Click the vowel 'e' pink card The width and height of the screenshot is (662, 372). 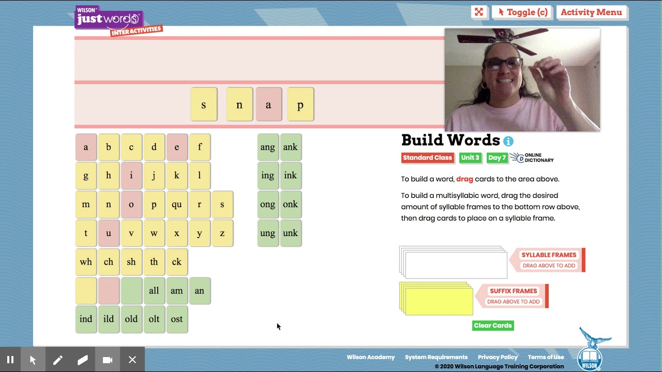[x=177, y=147]
